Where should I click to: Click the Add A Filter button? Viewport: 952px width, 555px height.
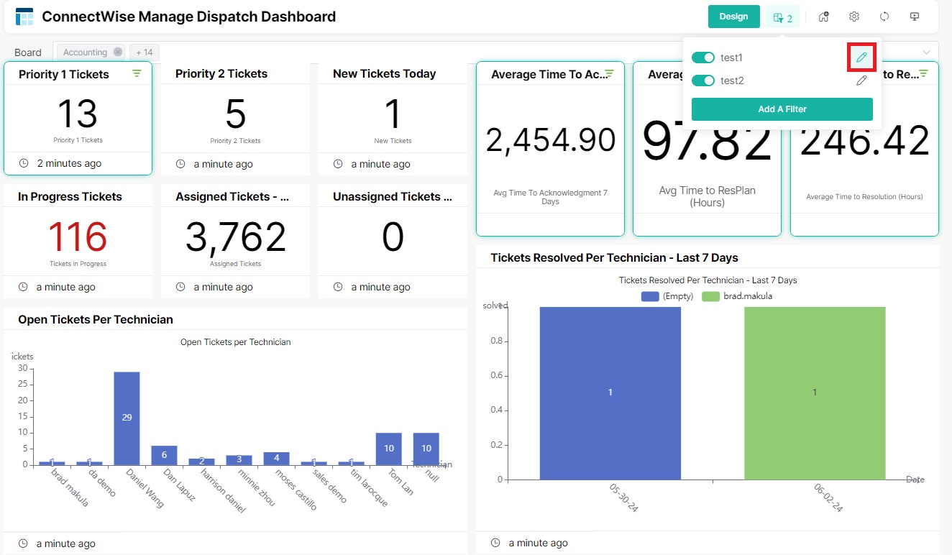click(782, 109)
